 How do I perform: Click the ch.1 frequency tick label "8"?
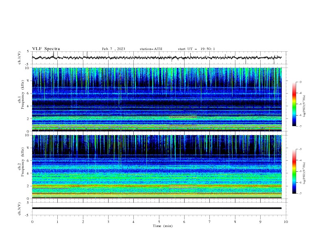tap(28, 81)
